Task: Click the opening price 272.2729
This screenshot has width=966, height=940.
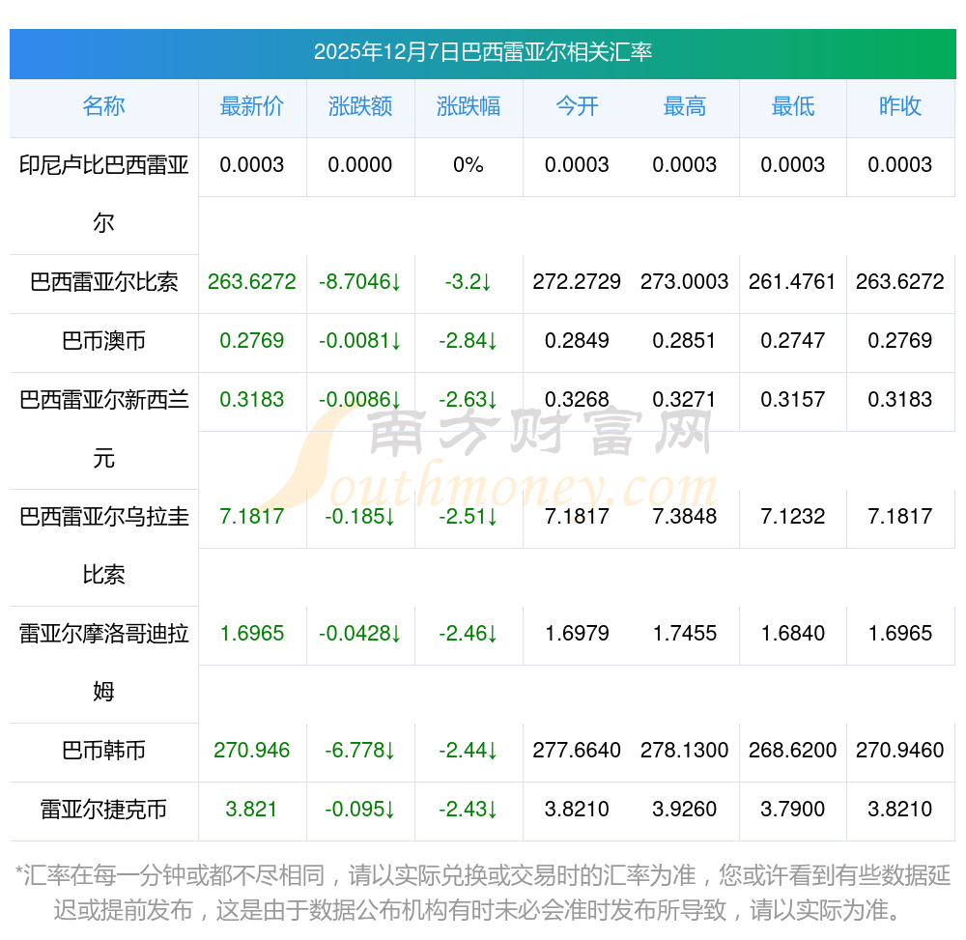Action: coord(577,282)
